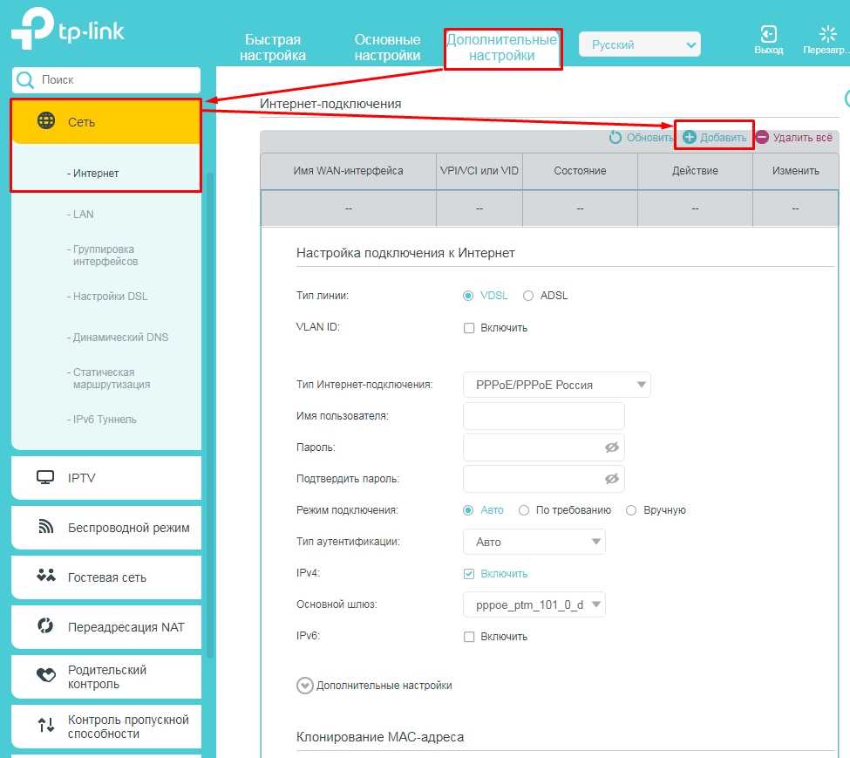Click the Родительский контроль heart icon
This screenshot has height=758, width=850.
46,675
